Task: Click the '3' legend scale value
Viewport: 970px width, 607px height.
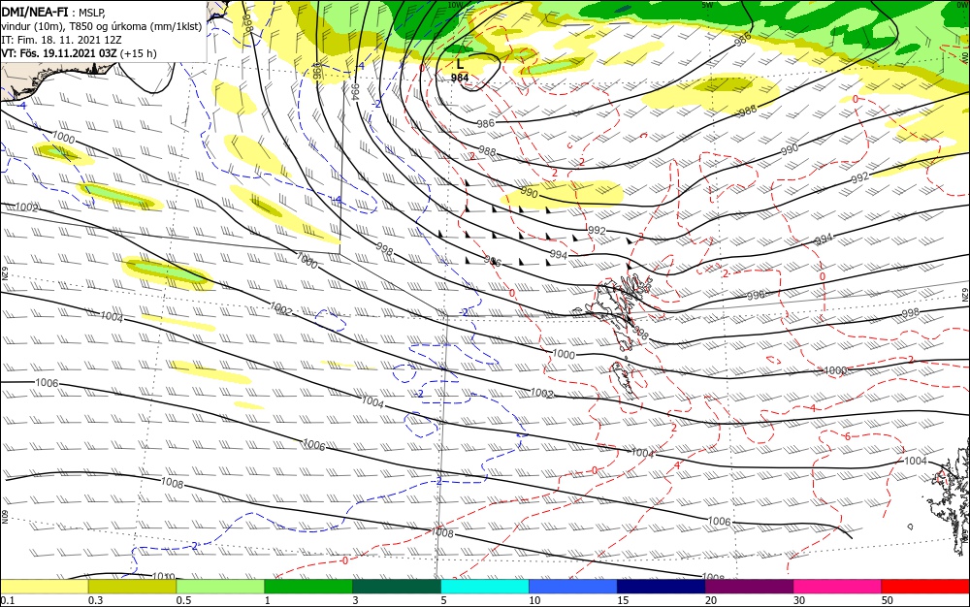Action: tap(355, 600)
